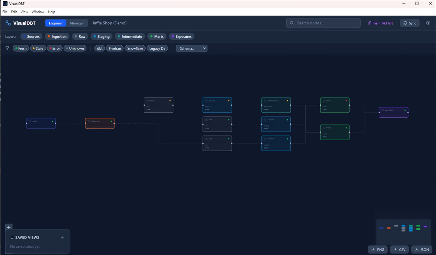Open the Help menu
The height and width of the screenshot is (255, 436).
click(x=52, y=12)
